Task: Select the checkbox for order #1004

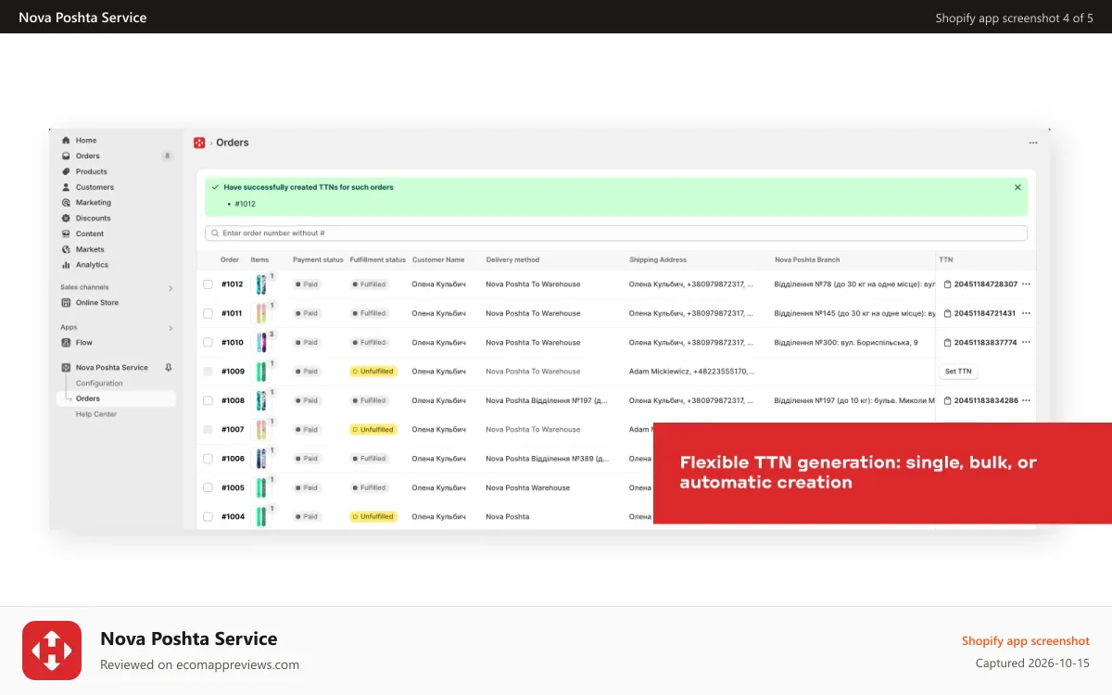Action: click(208, 517)
